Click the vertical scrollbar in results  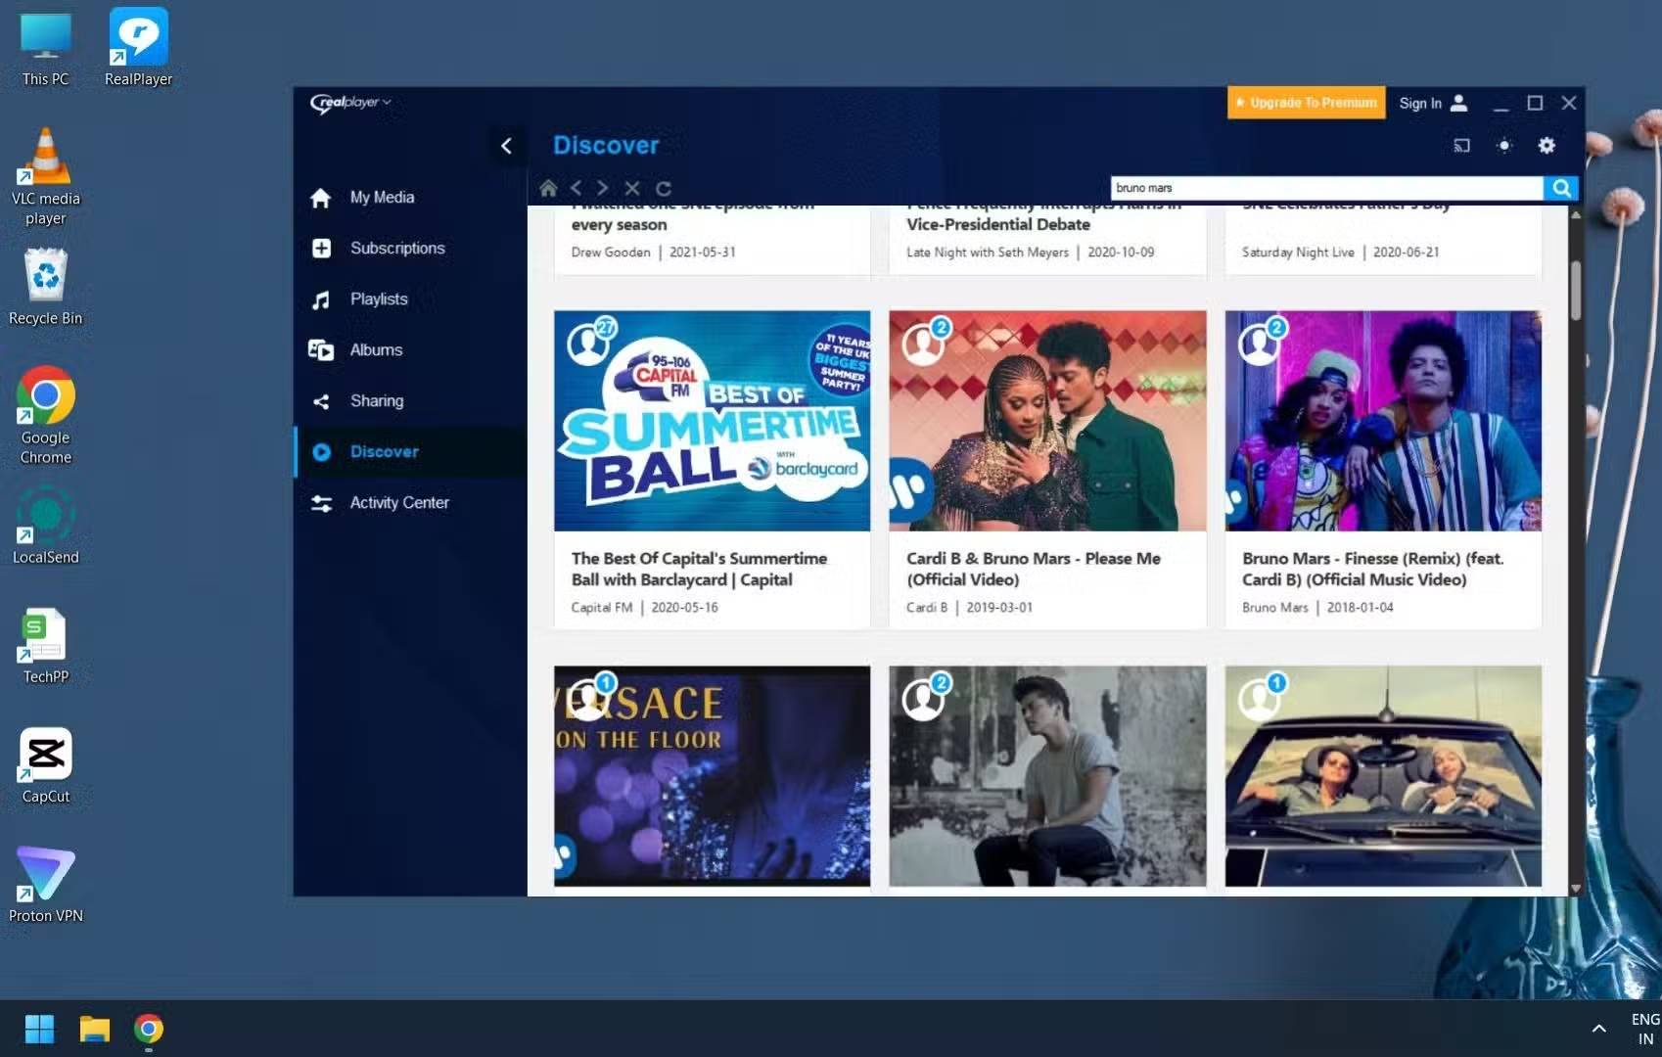(1575, 290)
